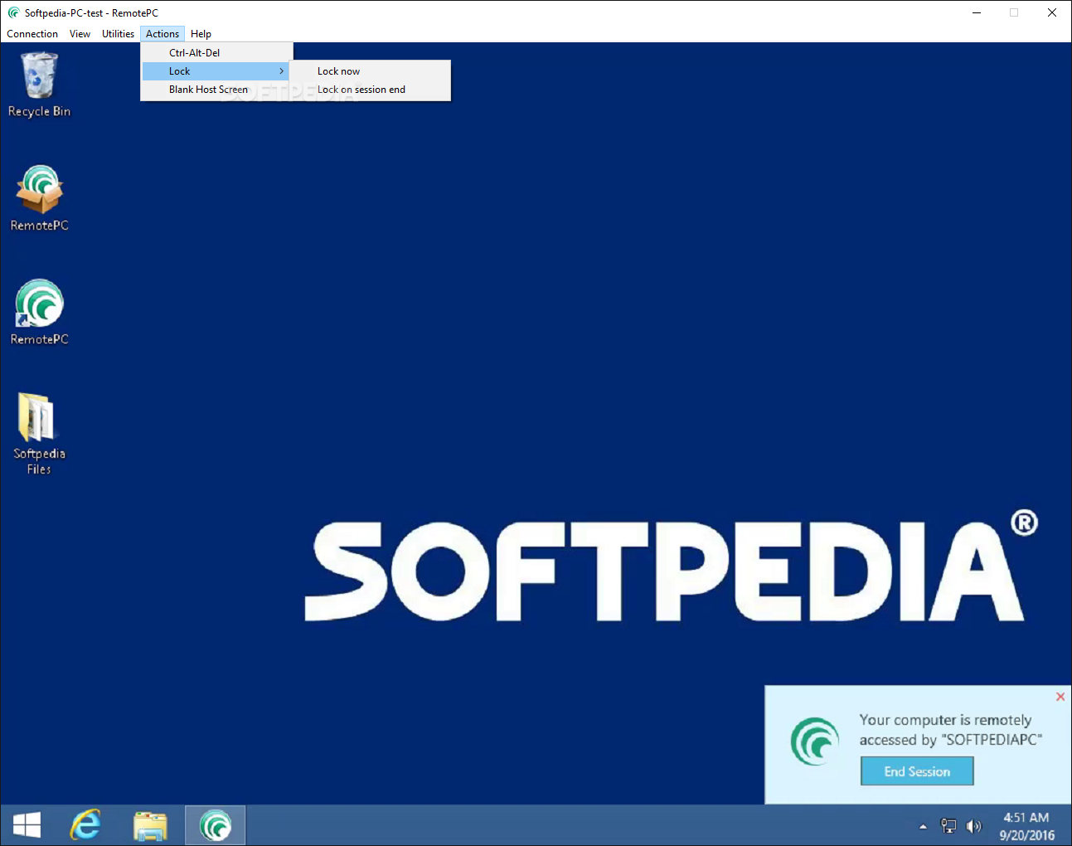
Task: Open the remote Windows Start button
Action: click(x=27, y=825)
